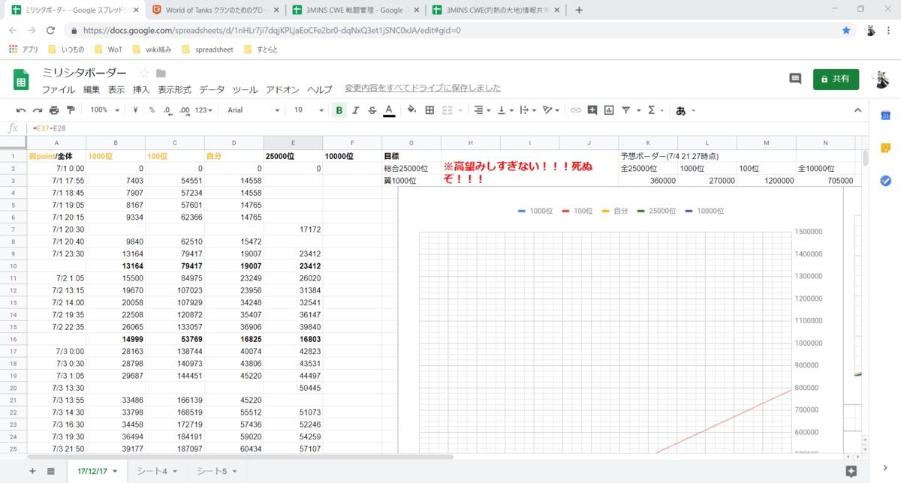Switch to the シート5 tab

217,471
